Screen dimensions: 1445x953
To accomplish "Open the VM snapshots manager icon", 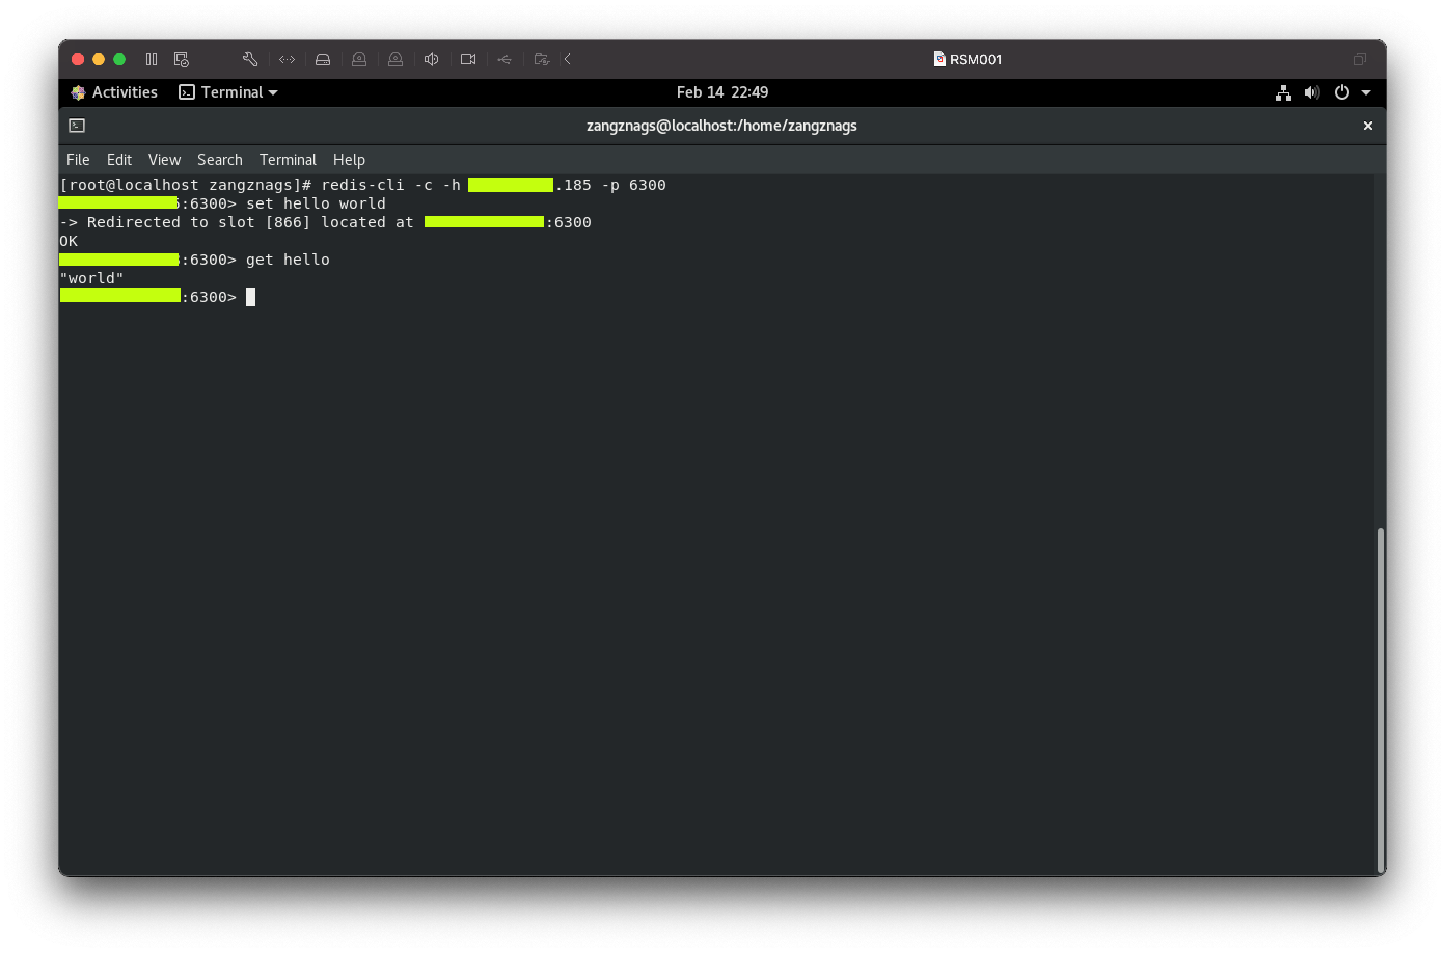I will tap(181, 59).
